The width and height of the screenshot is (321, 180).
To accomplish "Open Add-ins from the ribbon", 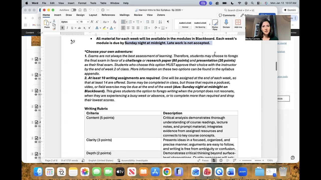I will pos(238,24).
